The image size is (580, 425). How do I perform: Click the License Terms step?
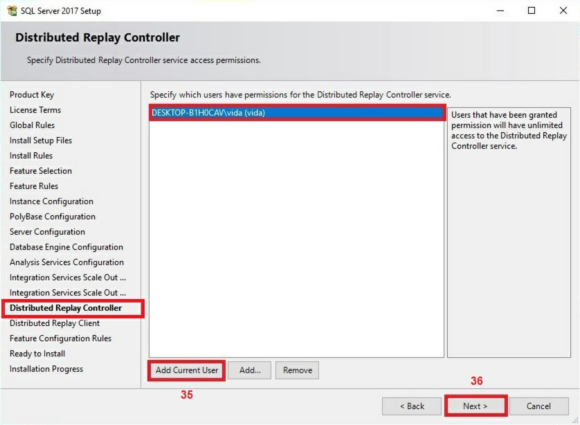(35, 110)
